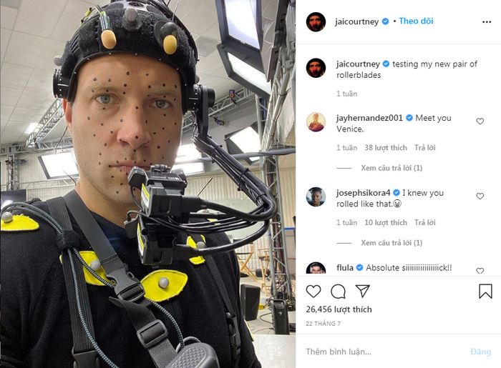
Task: Like flula's comment heart icon
Action: click(480, 271)
